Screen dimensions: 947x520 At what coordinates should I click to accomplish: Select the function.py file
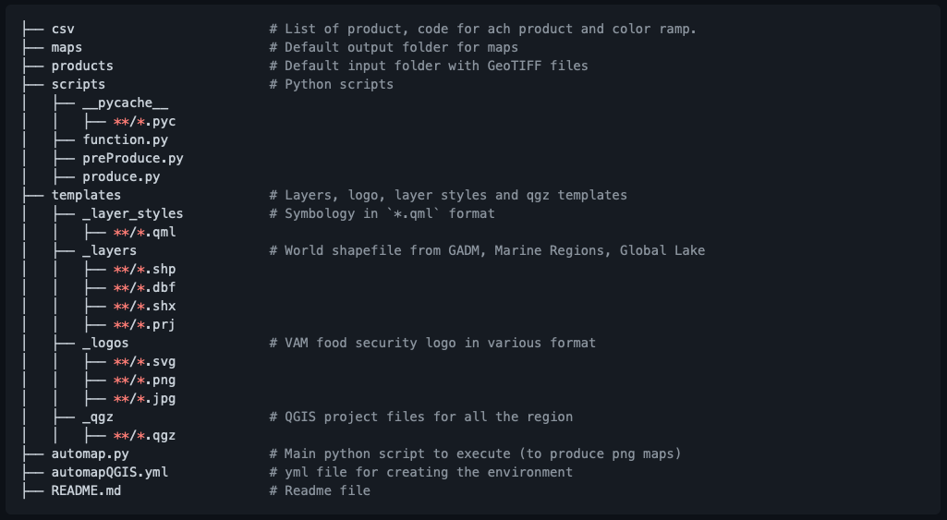click(x=125, y=139)
